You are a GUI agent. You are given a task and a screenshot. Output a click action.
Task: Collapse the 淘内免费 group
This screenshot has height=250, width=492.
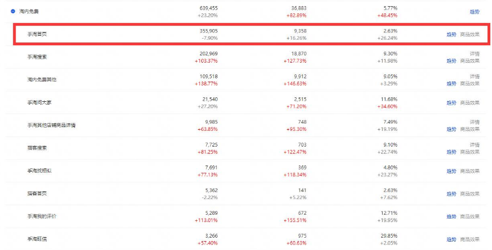point(13,11)
